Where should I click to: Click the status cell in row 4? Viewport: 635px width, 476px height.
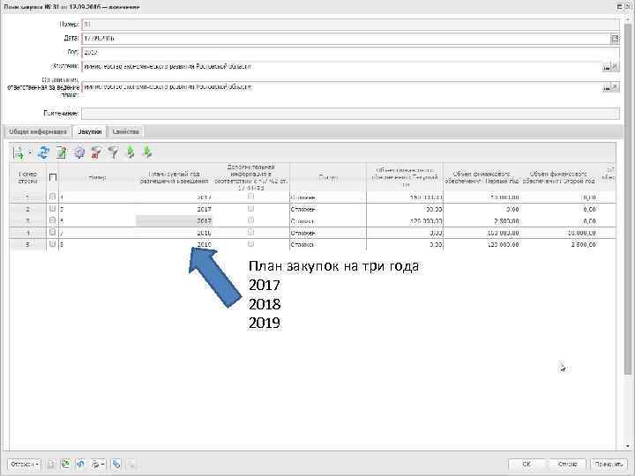tap(328, 233)
